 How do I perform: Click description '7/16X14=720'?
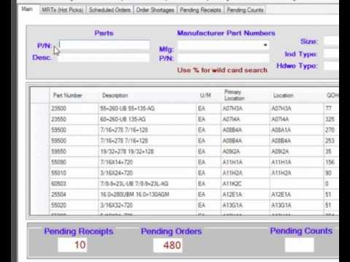(x=147, y=162)
